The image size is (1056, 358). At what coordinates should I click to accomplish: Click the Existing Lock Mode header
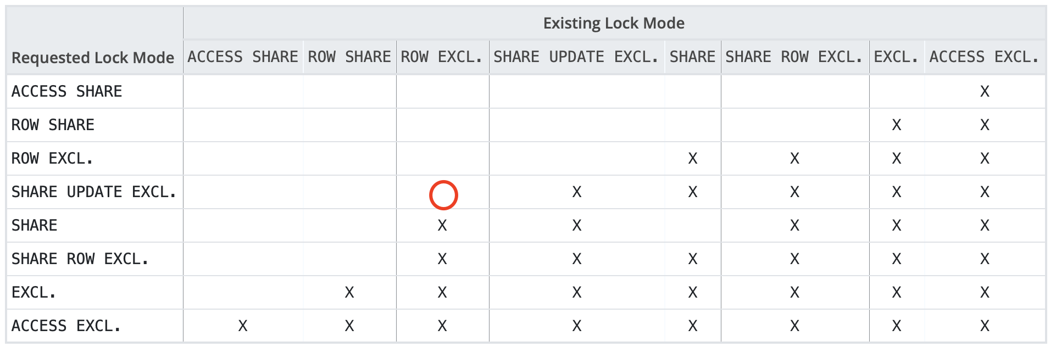[614, 23]
